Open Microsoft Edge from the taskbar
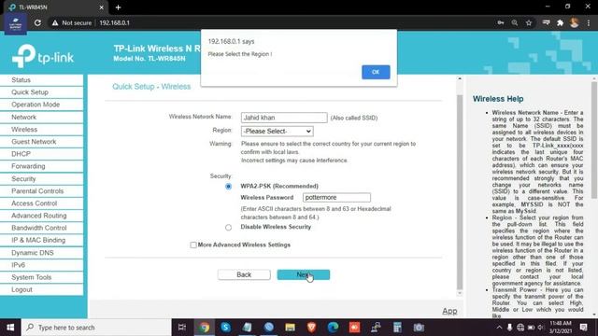 (x=333, y=328)
